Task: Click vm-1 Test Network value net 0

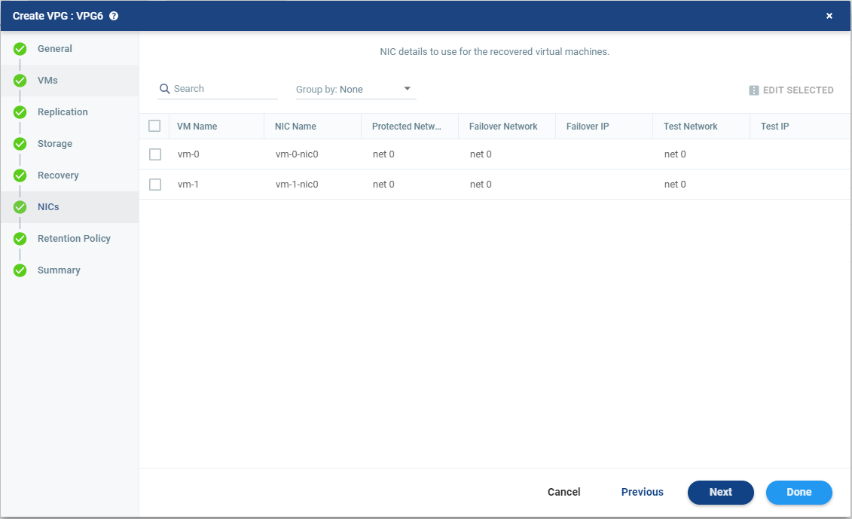Action: (x=675, y=185)
